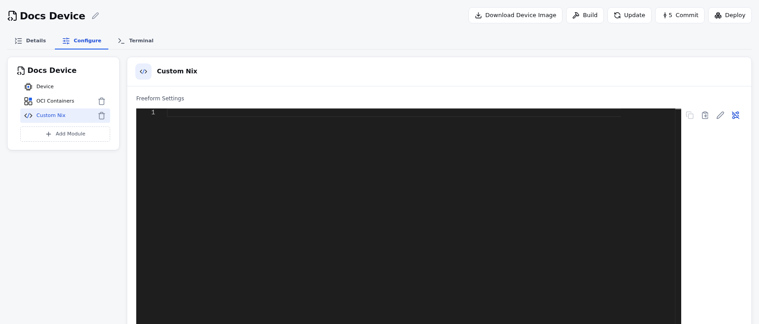
Task: Delete the OCI Containers module
Action: pos(102,101)
